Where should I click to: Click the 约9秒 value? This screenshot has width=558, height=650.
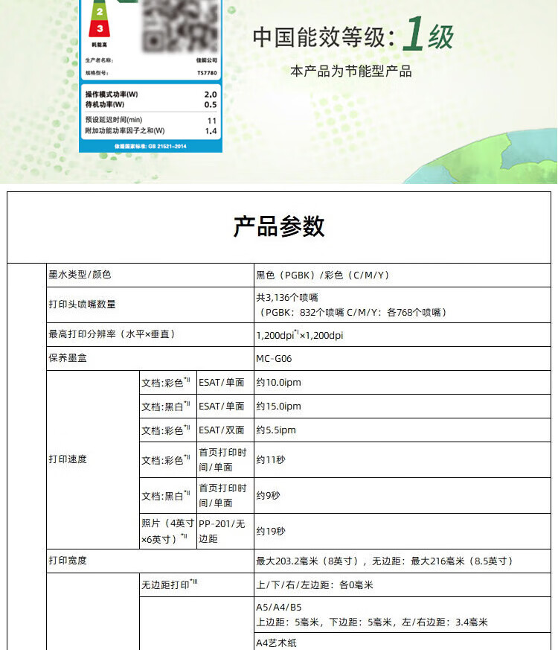268,495
